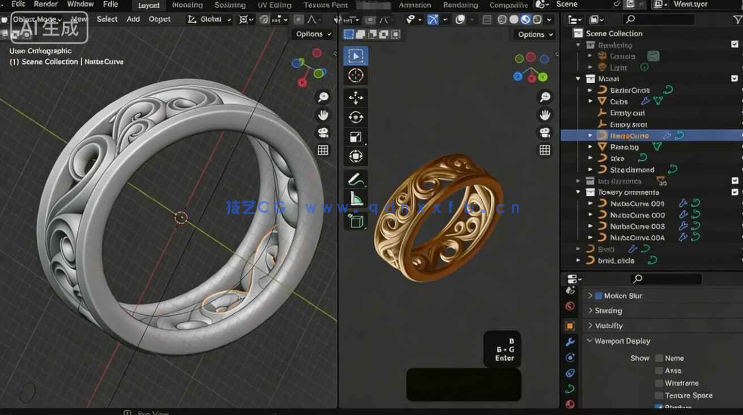Toggle the Texture Space checkbox

point(658,395)
